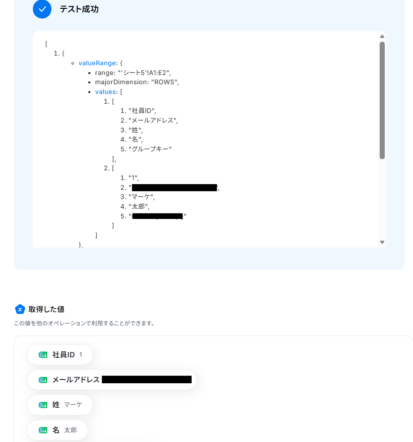This screenshot has height=442, width=413.
Task: Click the テスト成功 heading
Action: tap(79, 9)
